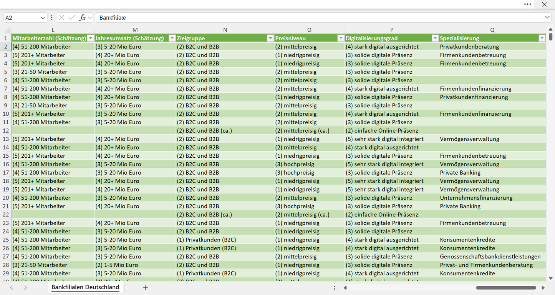Select the Genossenschaftsbankdienstleistungen cell
The width and height of the screenshot is (555, 295).
point(492,257)
